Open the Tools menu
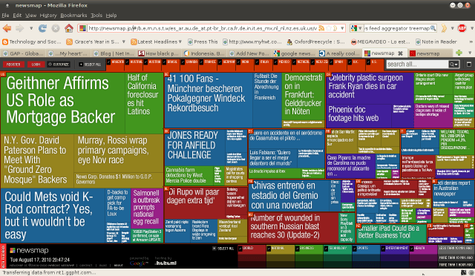This screenshot has width=475, height=276. 96,16
